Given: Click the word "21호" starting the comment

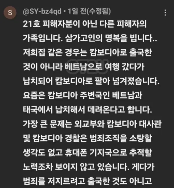Looking at the screenshot, I should [31, 24].
